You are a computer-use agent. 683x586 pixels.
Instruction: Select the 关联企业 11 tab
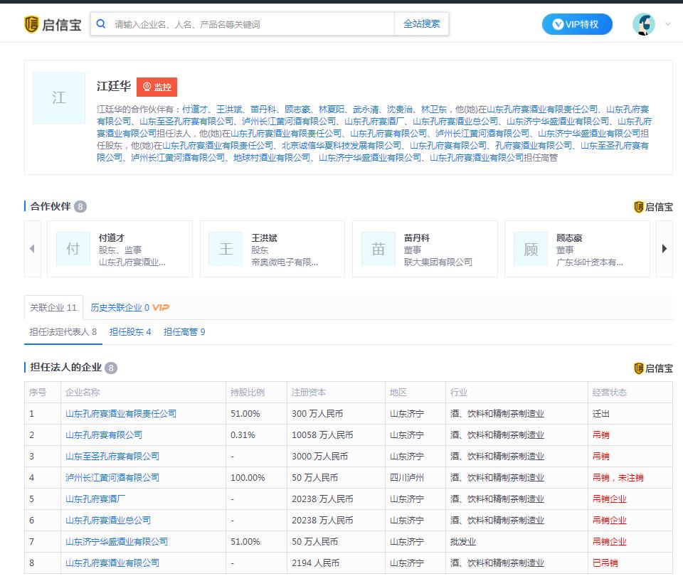click(52, 307)
